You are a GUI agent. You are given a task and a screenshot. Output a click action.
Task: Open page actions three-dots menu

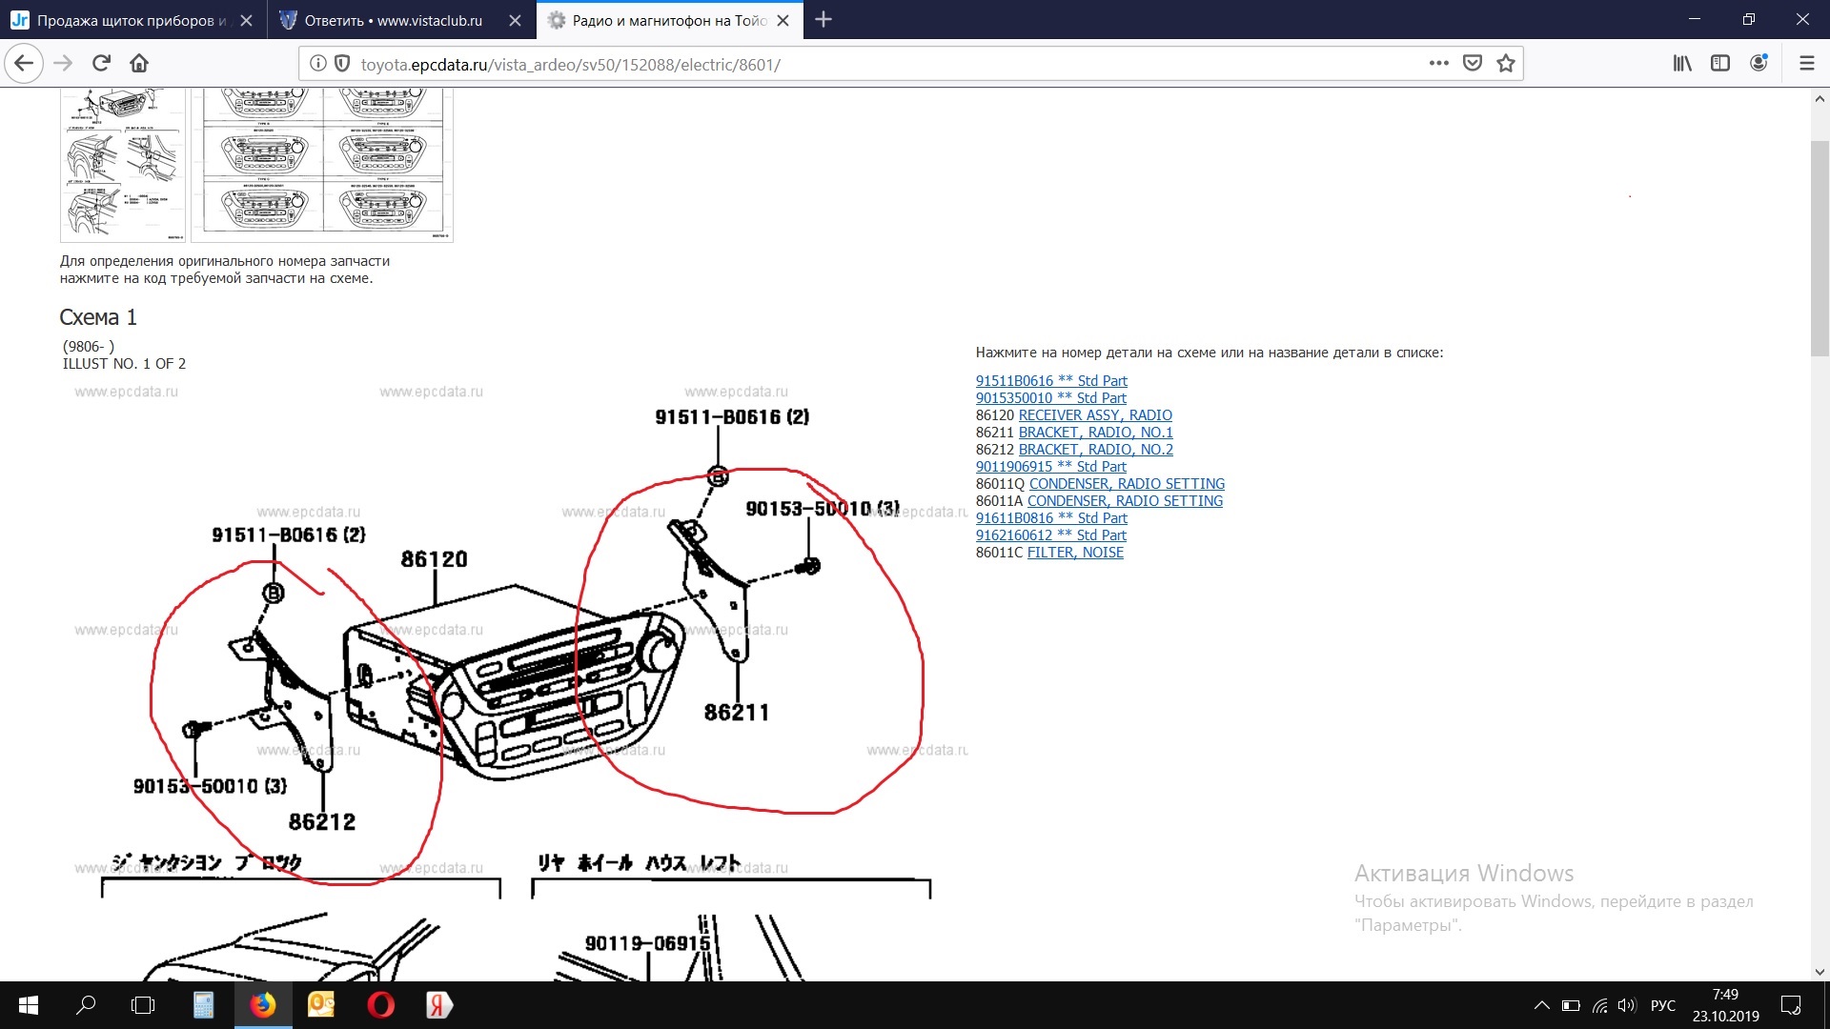coord(1439,64)
